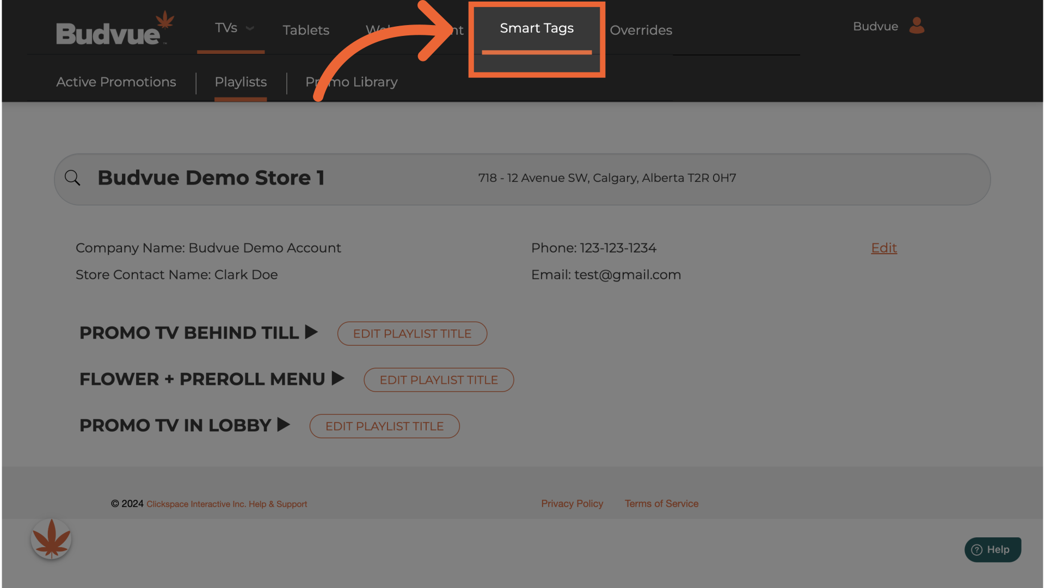Image resolution: width=1045 pixels, height=588 pixels.
Task: Open the Promo Library sub-tab
Action: (359, 82)
